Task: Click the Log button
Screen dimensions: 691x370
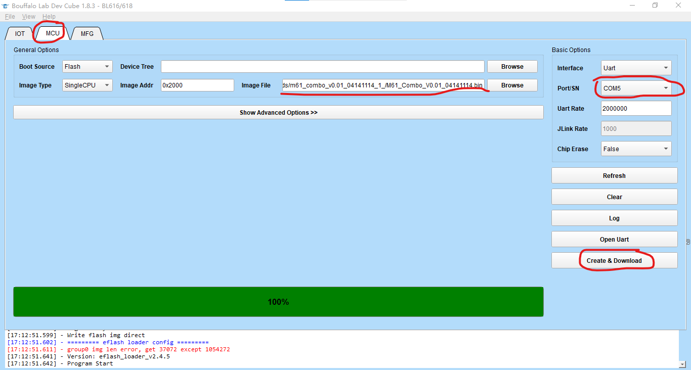Action: (x=615, y=218)
